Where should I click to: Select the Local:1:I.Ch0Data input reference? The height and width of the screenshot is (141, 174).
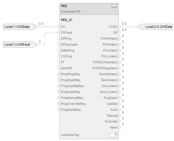[19, 27]
